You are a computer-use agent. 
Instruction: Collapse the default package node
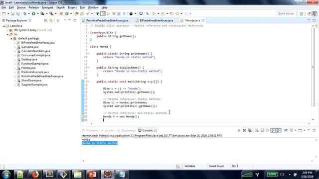click(11, 39)
